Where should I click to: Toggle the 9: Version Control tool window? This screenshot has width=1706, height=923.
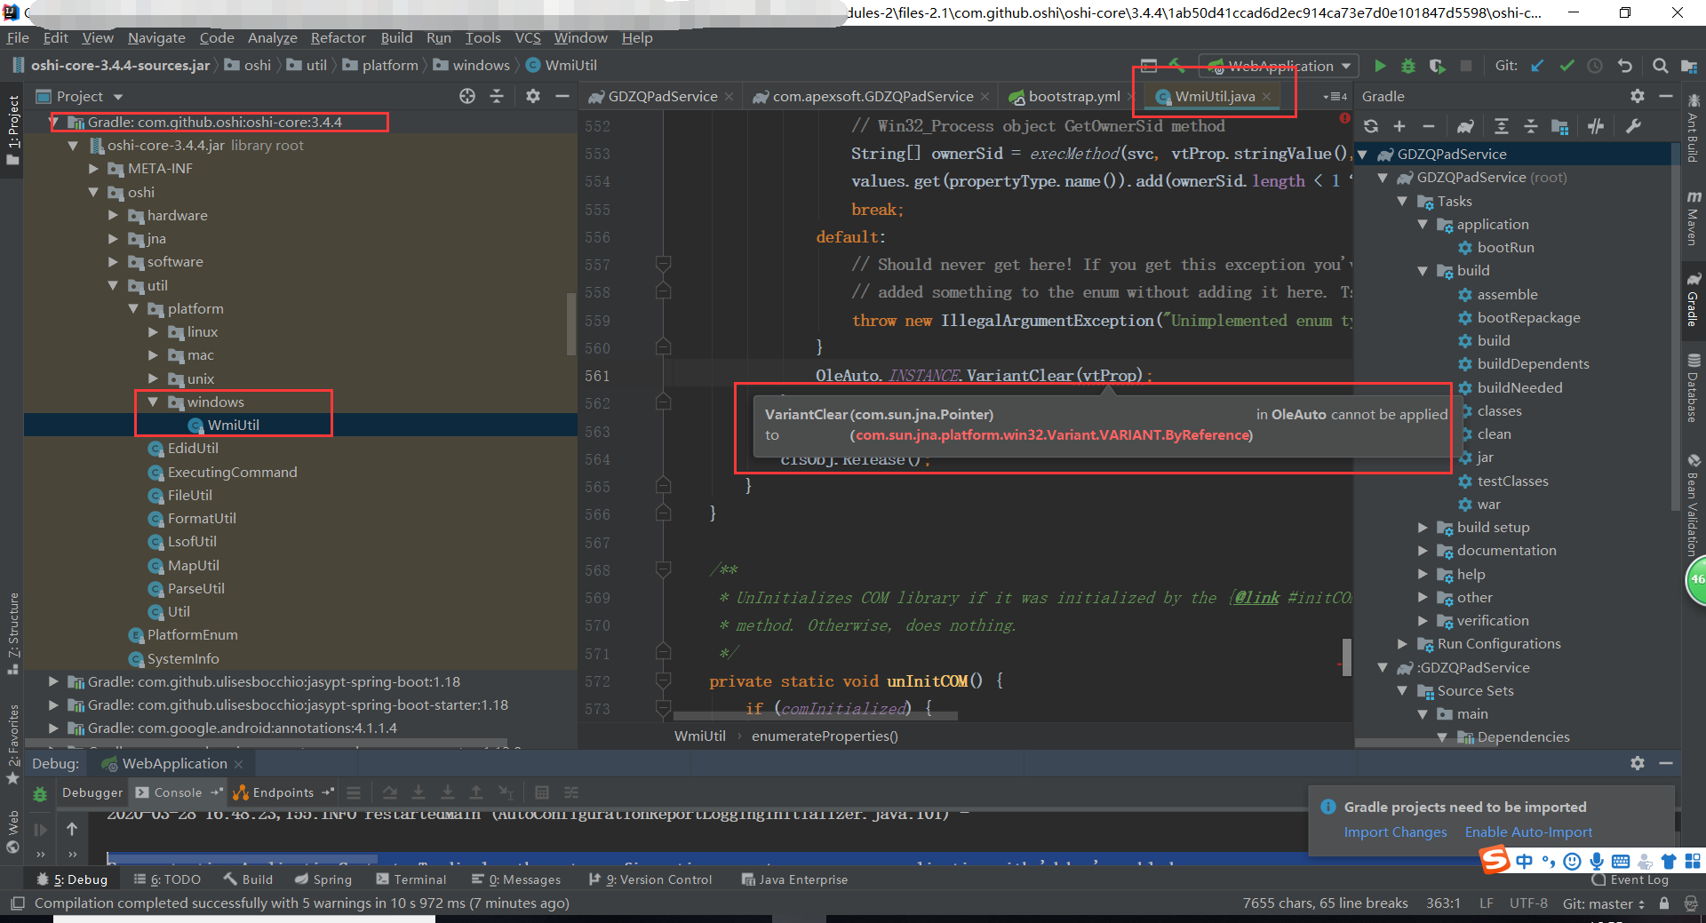(650, 879)
